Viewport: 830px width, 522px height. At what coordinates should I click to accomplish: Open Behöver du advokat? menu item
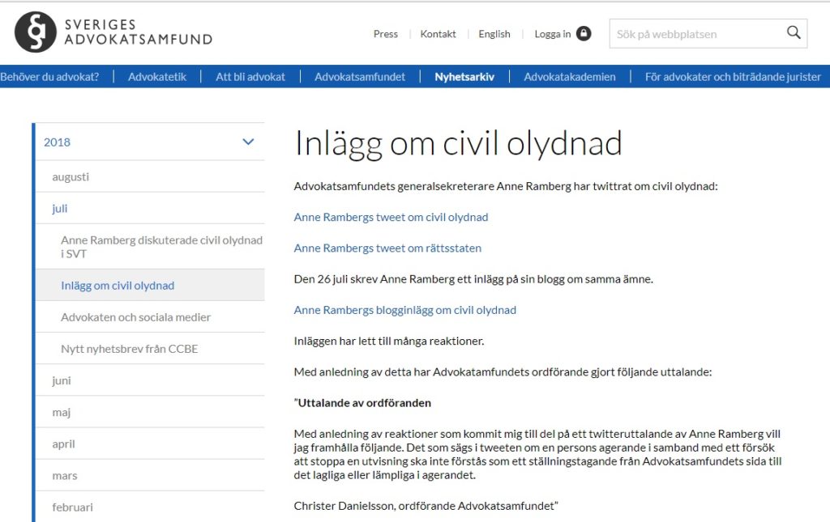coord(49,77)
